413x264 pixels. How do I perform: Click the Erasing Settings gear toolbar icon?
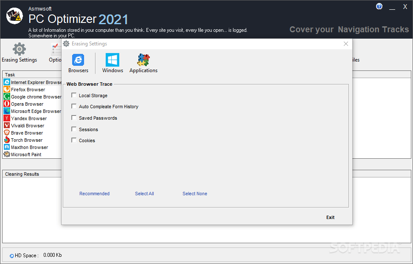(x=19, y=49)
